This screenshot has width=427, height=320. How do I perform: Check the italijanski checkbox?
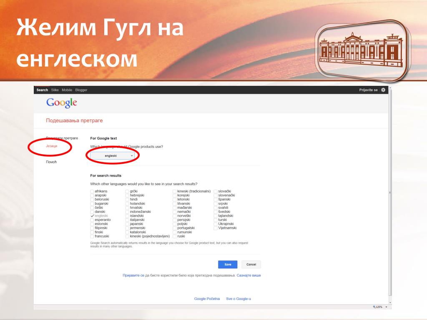[x=127, y=220]
